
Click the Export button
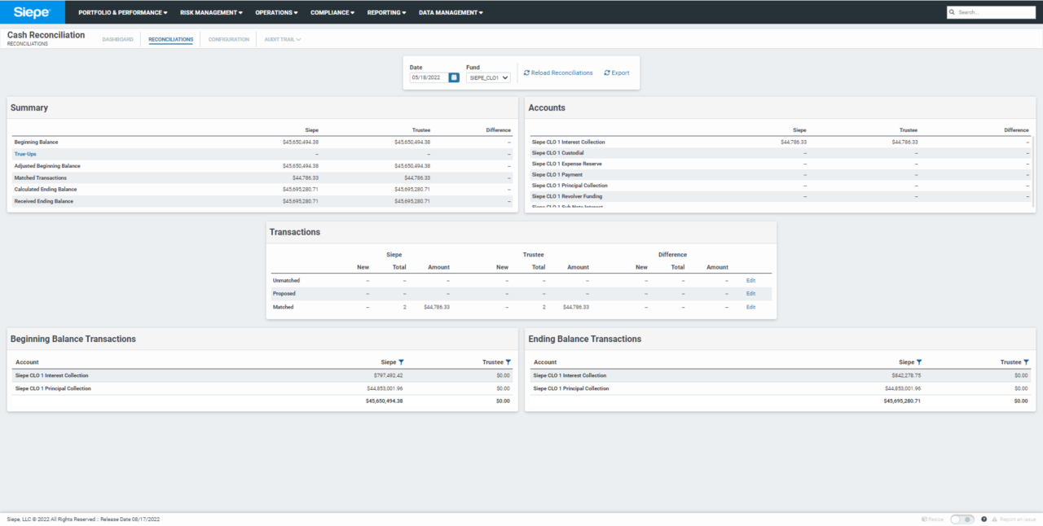(x=617, y=72)
